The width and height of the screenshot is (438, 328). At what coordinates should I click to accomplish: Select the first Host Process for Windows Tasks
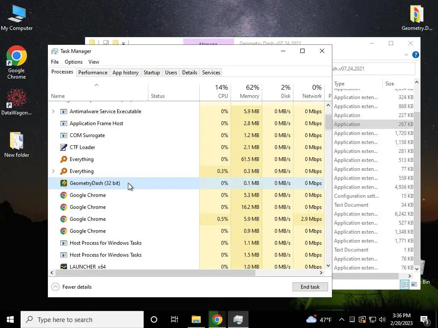click(186, 243)
